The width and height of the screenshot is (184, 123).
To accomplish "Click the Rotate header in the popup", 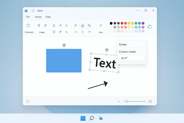I will click(123, 45).
